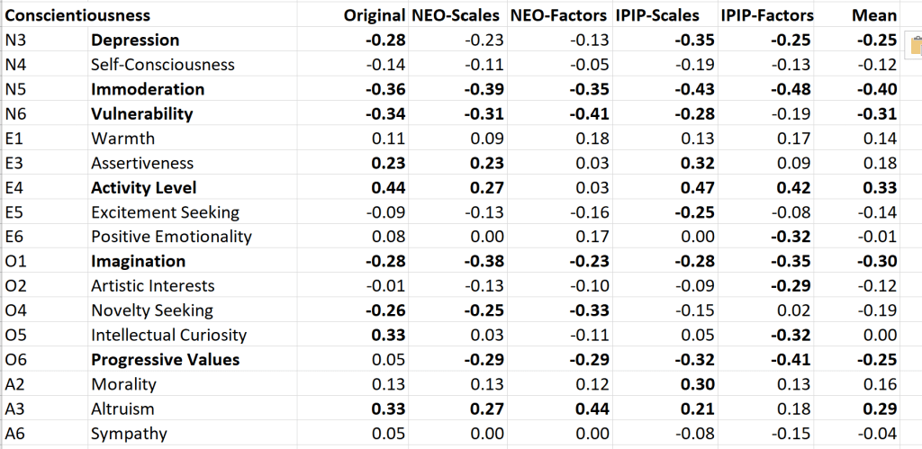This screenshot has height=449, width=922.
Task: Click the IPIP-Factors column header
Action: click(x=767, y=15)
